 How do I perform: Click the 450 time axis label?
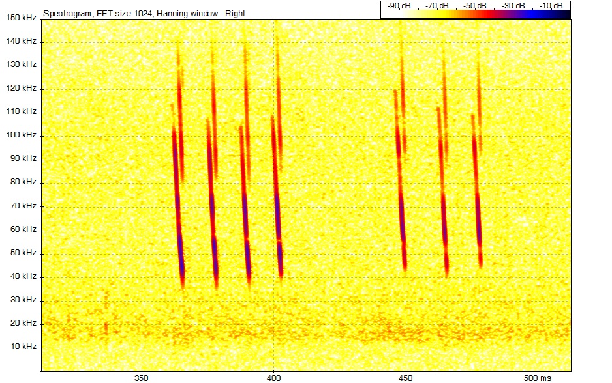pyautogui.click(x=406, y=378)
